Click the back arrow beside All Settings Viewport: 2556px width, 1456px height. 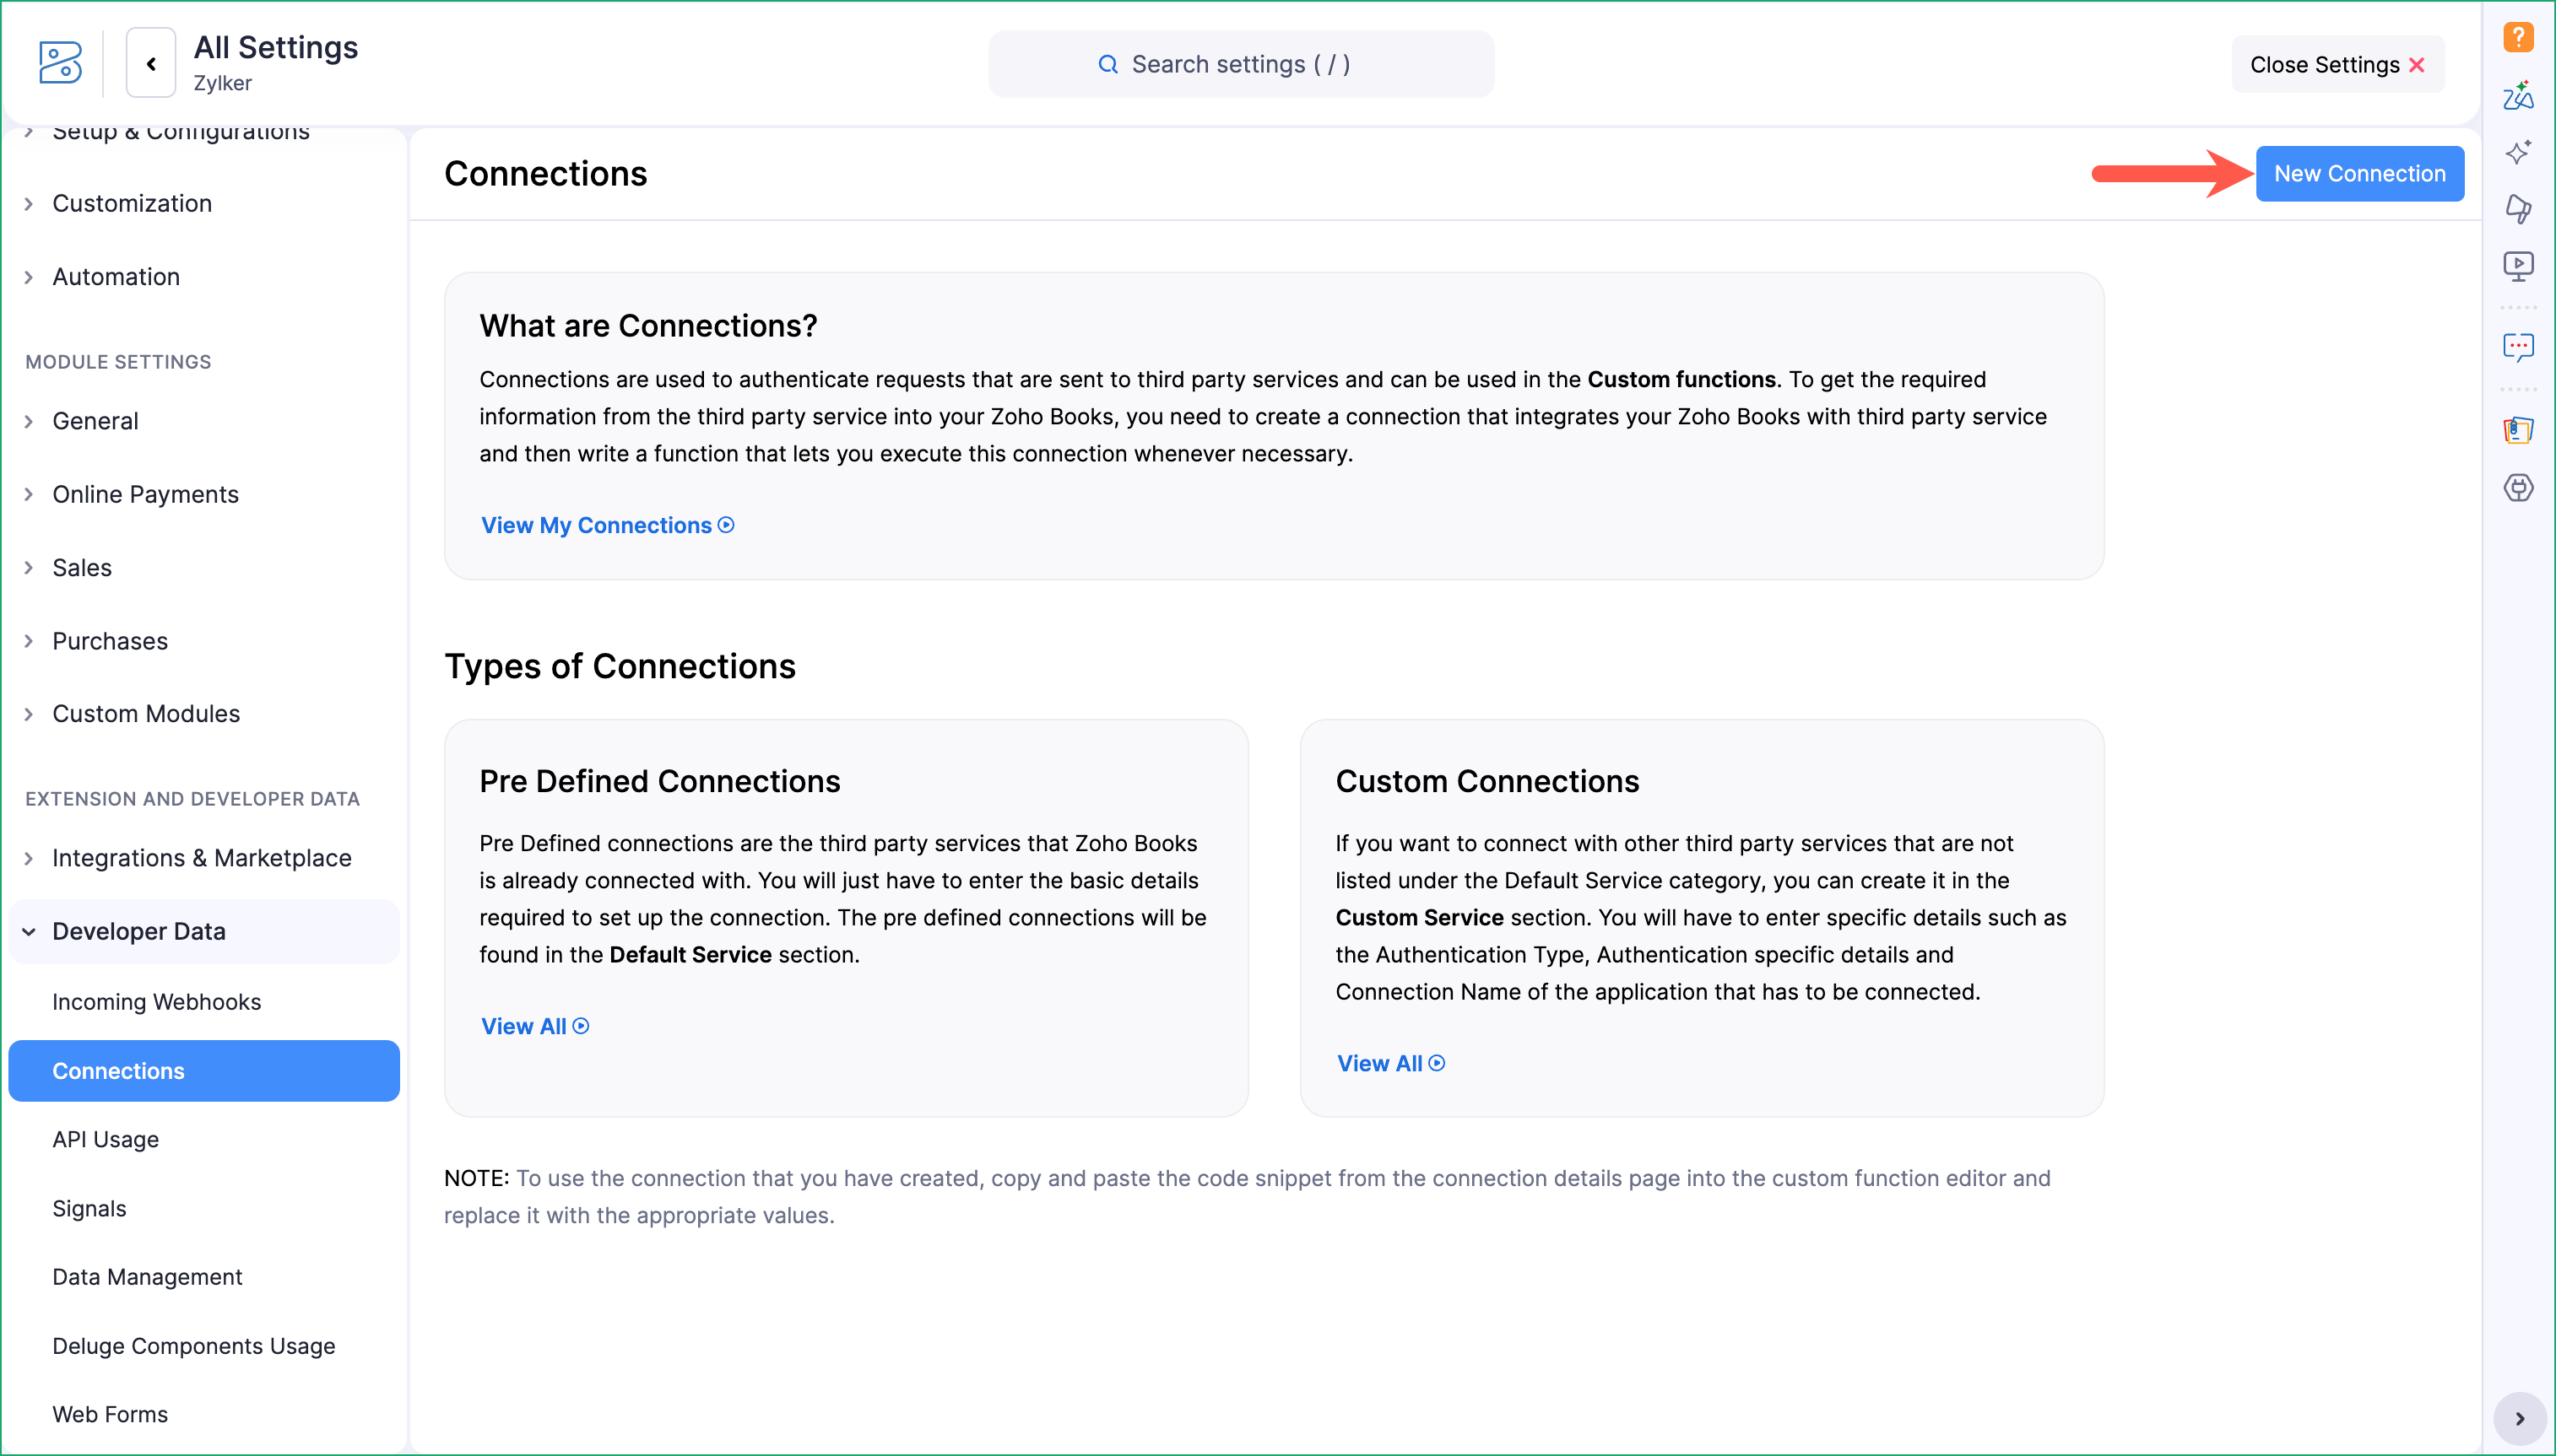151,64
